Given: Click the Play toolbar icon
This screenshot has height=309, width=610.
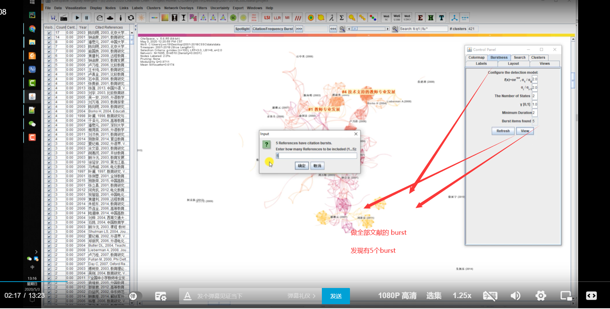Looking at the screenshot, I should [x=77, y=18].
